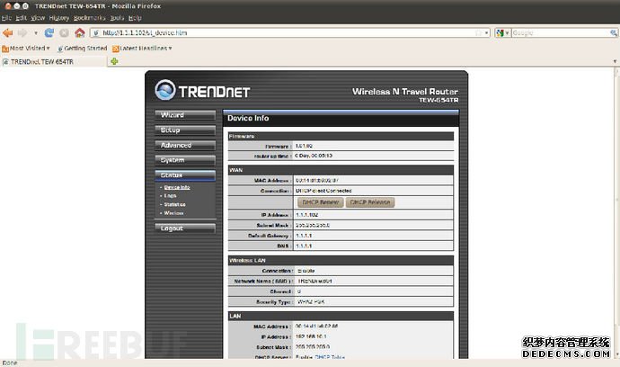Open the Status sidebar button
Screen dimensions: 620x367
[185, 175]
